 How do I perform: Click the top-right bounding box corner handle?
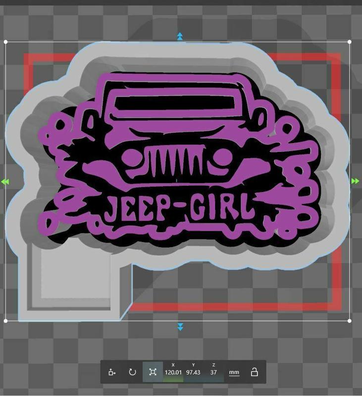pyautogui.click(x=350, y=42)
